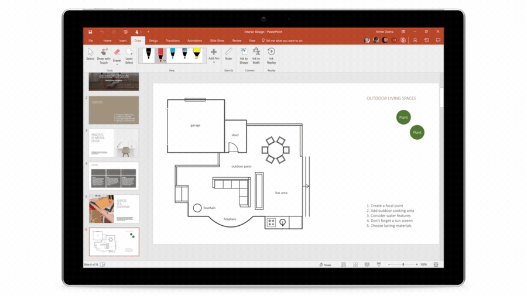The height and width of the screenshot is (296, 527).
Task: Choose the Select arrow tool
Action: (90, 54)
